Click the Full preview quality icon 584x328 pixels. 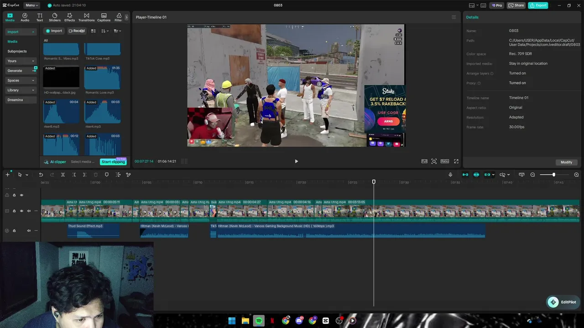click(x=424, y=161)
